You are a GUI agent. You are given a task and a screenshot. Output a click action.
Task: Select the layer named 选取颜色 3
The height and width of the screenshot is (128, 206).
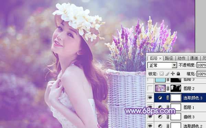(x=193, y=98)
